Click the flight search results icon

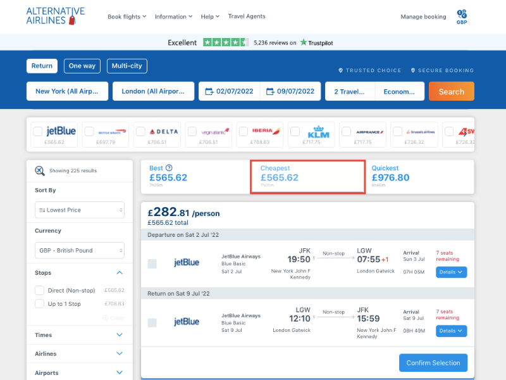(40, 170)
